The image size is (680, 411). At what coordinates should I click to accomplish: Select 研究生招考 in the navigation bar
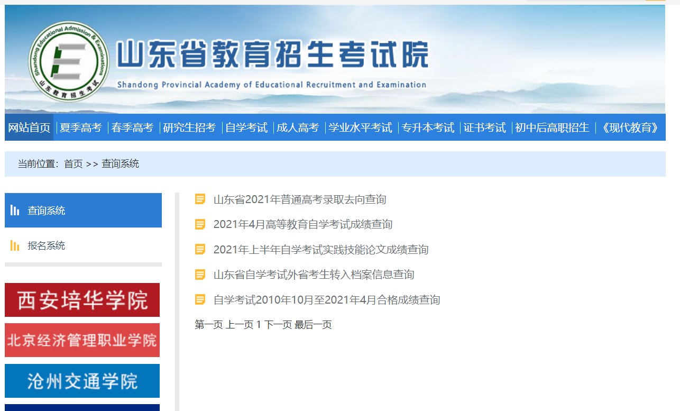point(190,127)
